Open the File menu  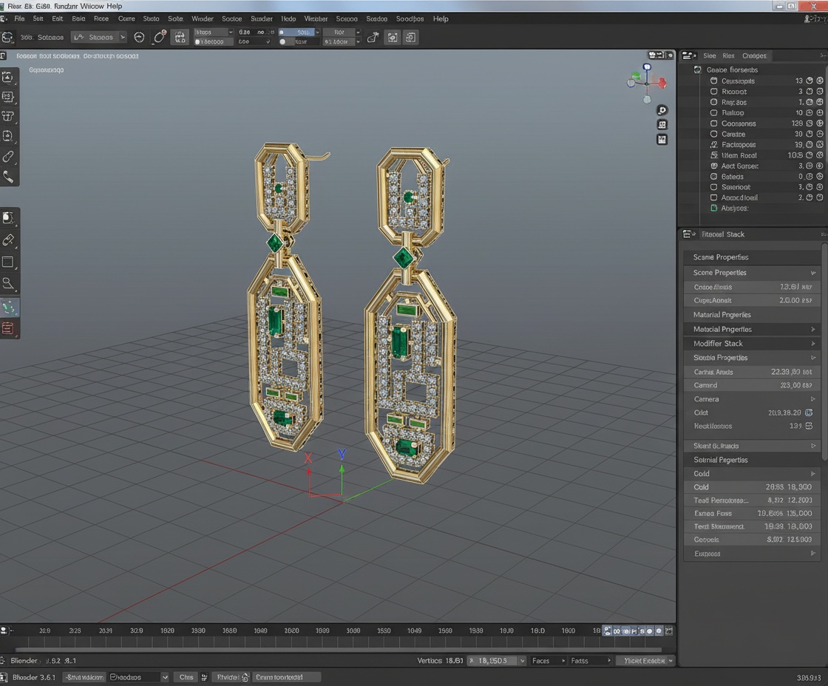click(19, 18)
